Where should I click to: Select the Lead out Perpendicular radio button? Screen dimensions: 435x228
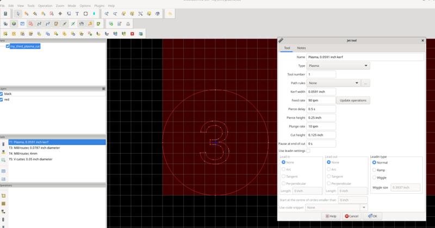[x=329, y=183]
